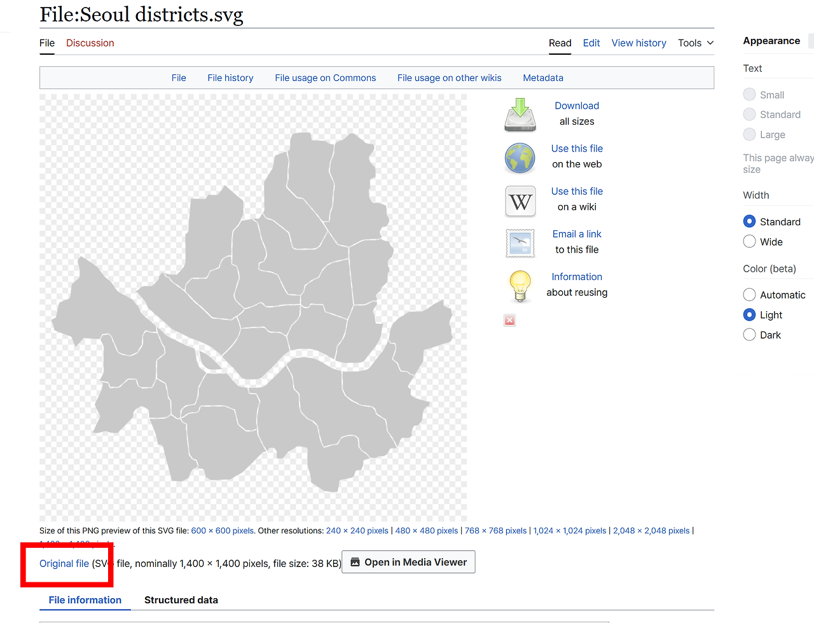Open the File namespace tab
This screenshot has width=814, height=623.
(47, 43)
